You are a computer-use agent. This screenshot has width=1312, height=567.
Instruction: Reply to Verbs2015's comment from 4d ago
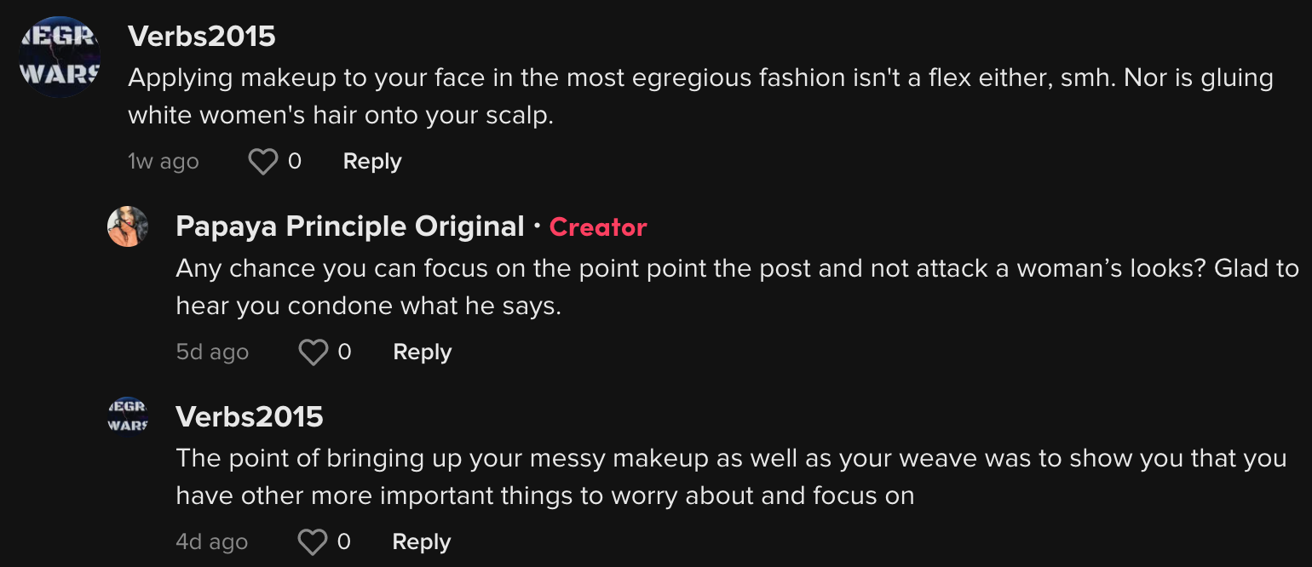tap(422, 542)
